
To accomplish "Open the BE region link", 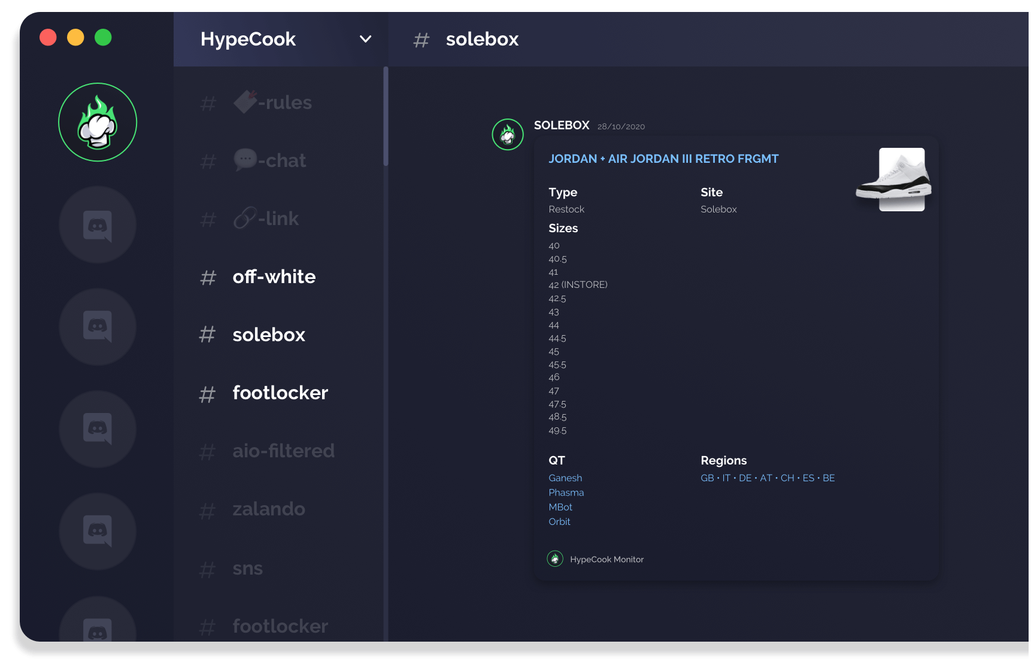I will click(x=829, y=478).
